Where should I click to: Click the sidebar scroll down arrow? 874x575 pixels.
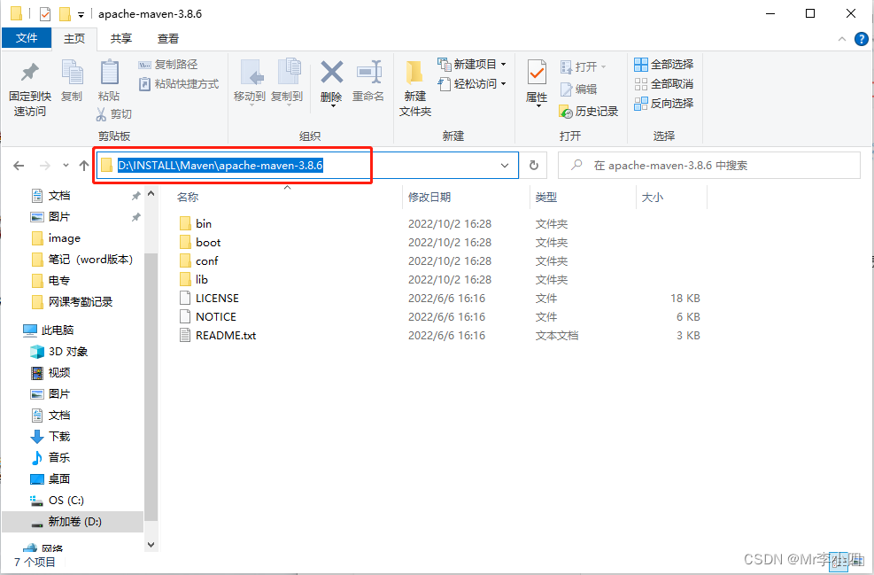point(151,544)
